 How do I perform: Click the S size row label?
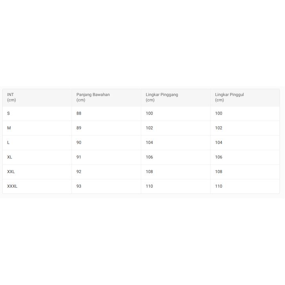[x=9, y=113]
